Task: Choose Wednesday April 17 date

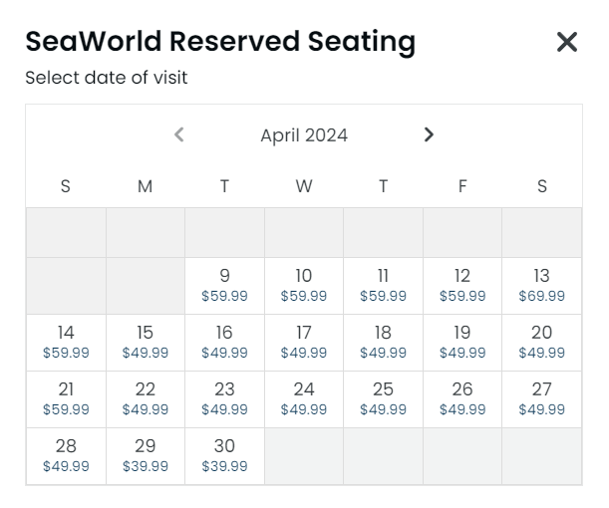Action: 304,342
